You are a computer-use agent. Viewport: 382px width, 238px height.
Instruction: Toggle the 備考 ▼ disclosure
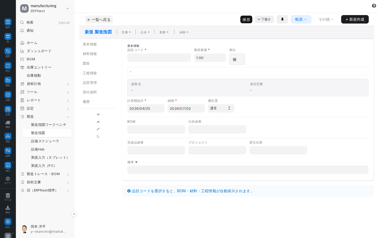(x=133, y=162)
